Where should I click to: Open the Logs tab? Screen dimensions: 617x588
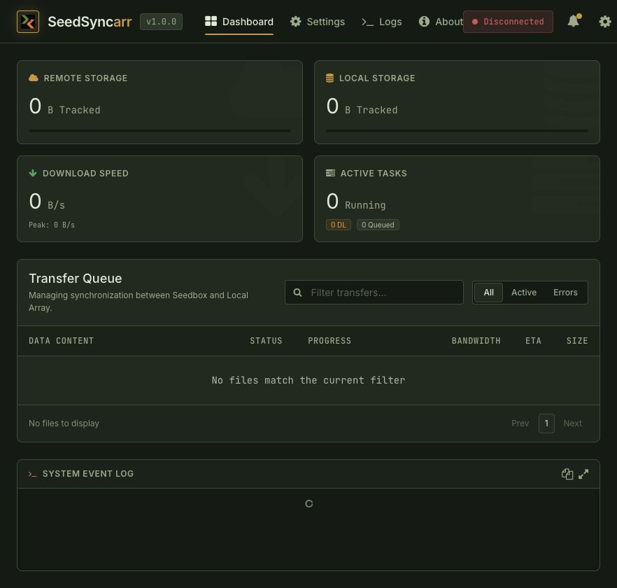click(x=382, y=22)
